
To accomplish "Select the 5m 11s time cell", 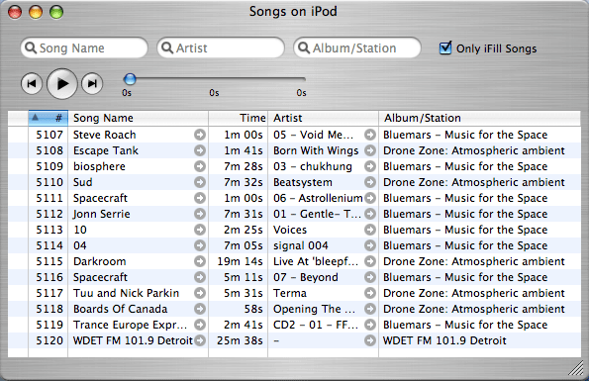I will click(x=244, y=277).
